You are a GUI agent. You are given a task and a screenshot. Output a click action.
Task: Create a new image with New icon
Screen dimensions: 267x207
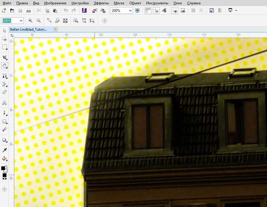click(4, 11)
